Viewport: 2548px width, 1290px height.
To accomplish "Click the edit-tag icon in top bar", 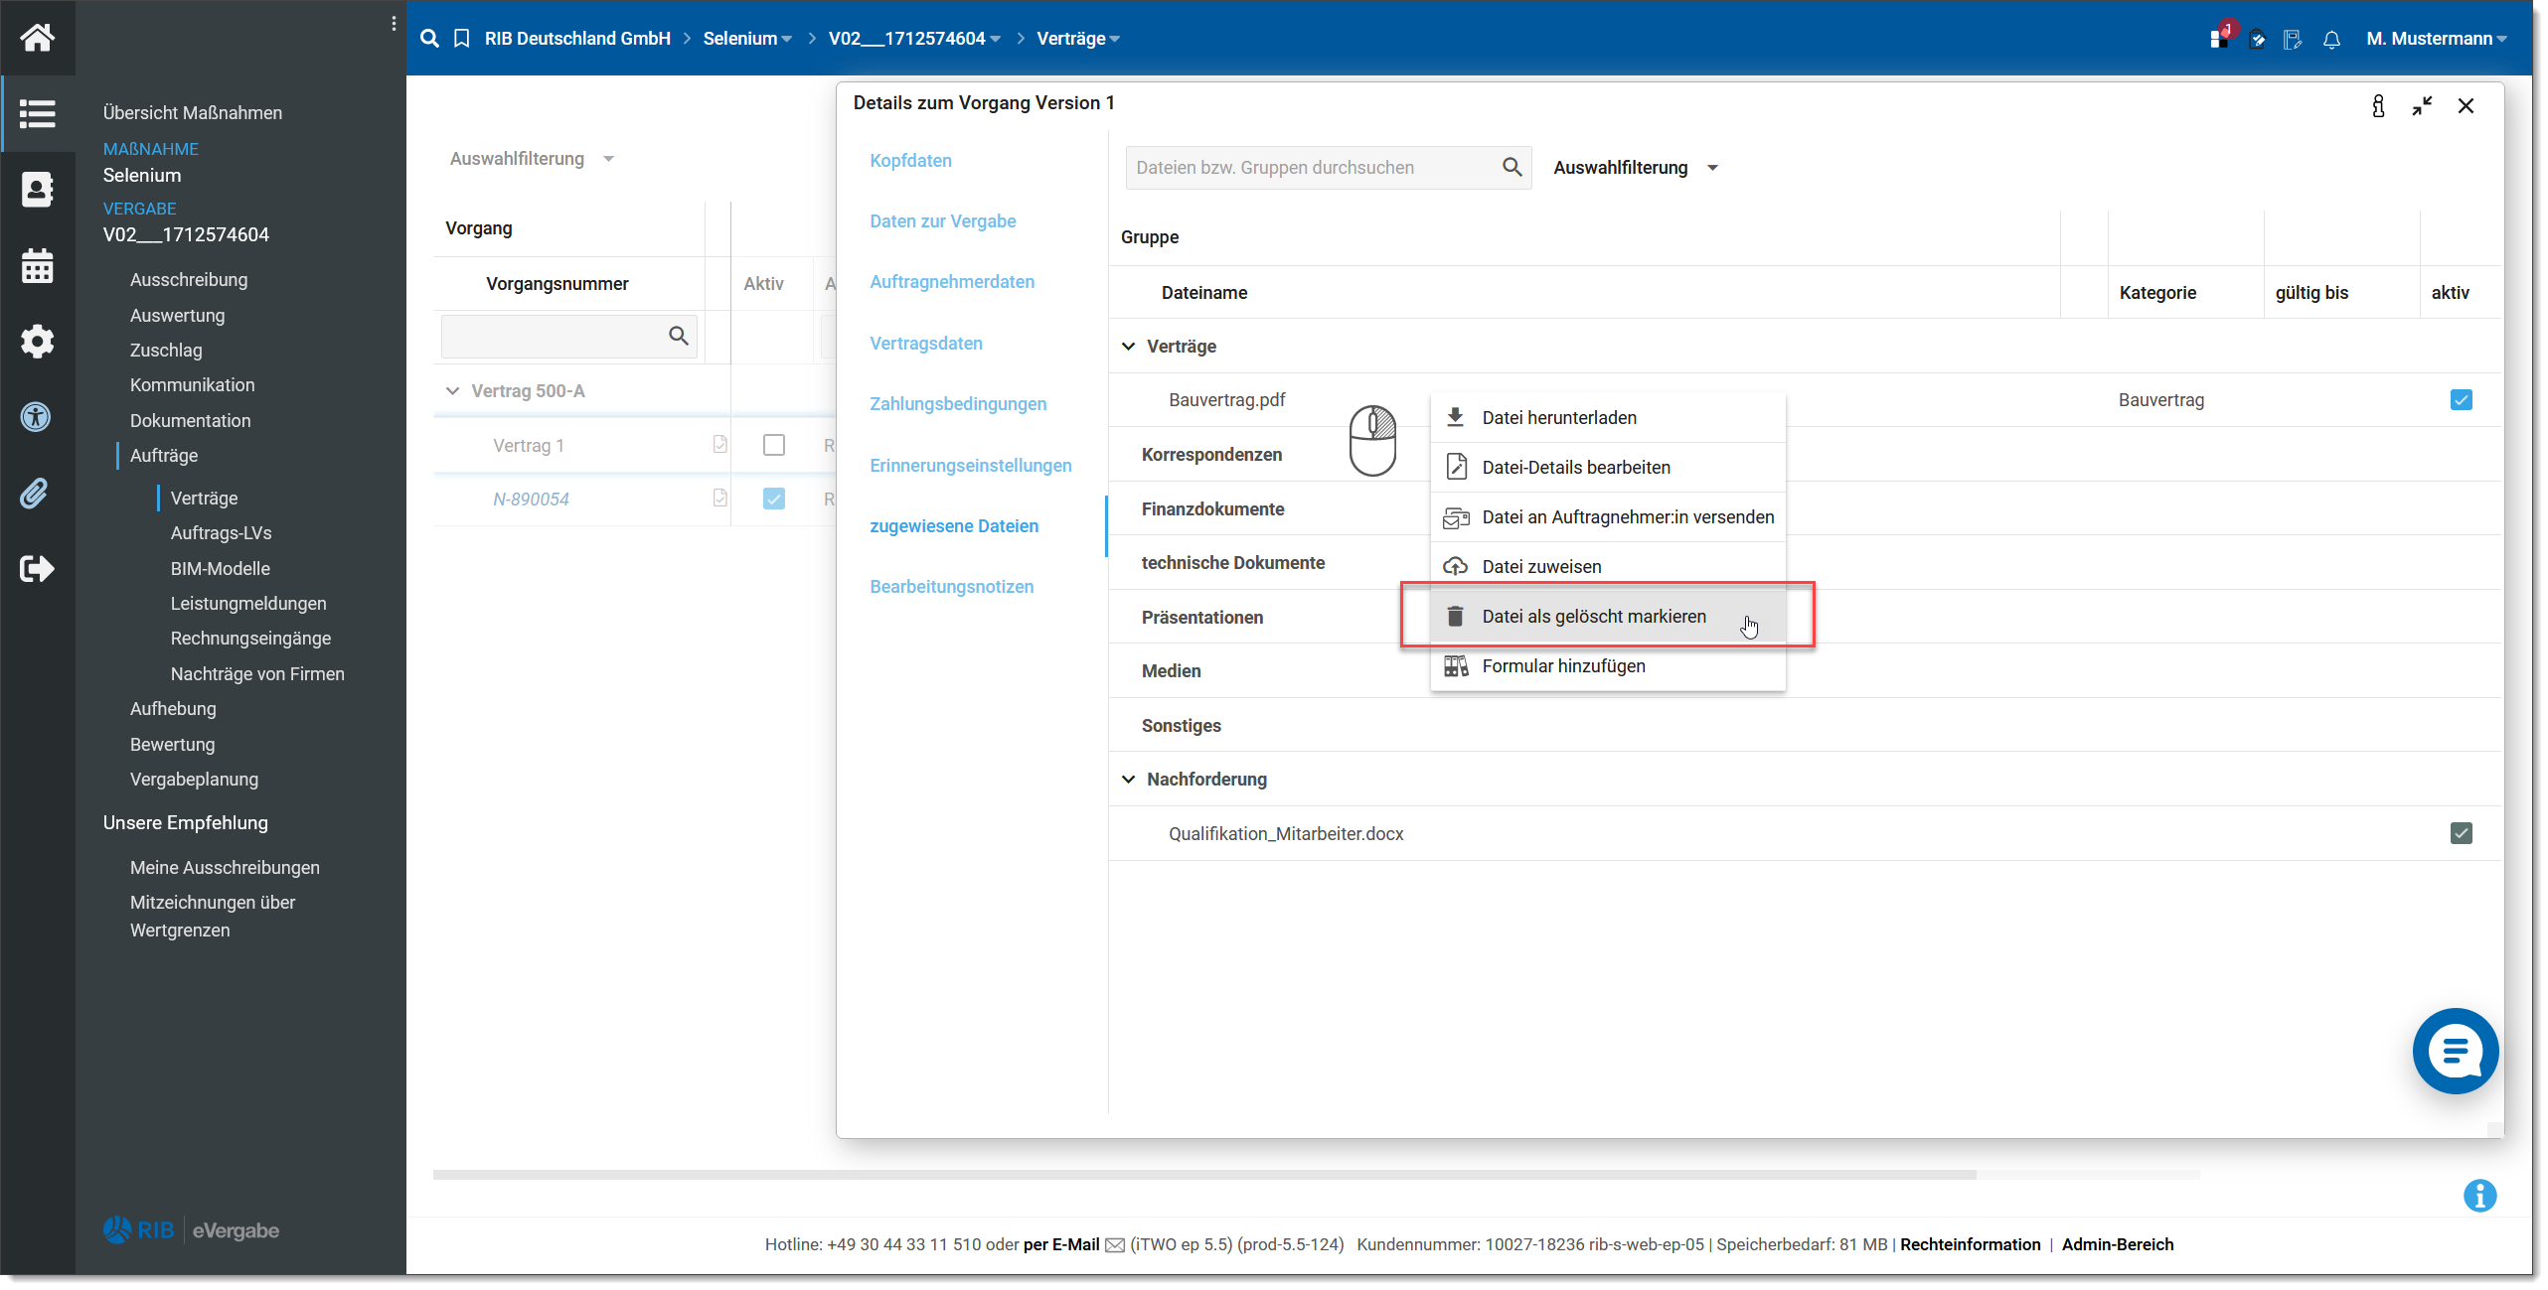I will (2258, 39).
